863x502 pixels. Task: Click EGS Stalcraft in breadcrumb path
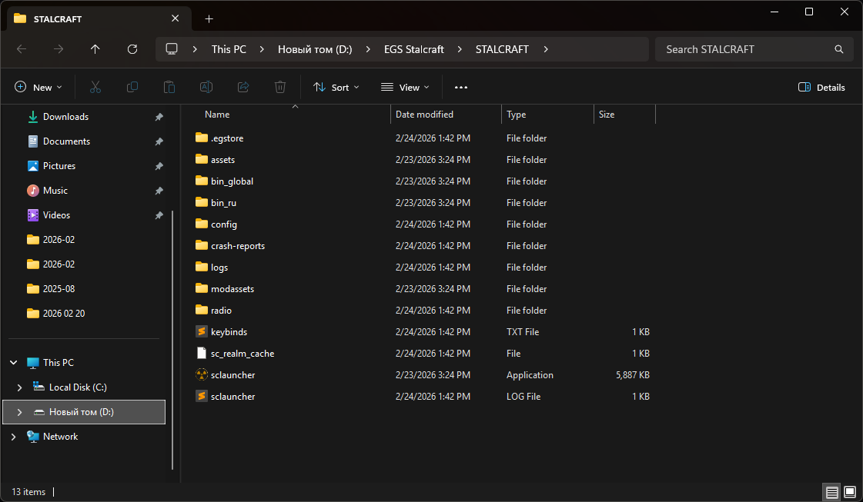(414, 49)
